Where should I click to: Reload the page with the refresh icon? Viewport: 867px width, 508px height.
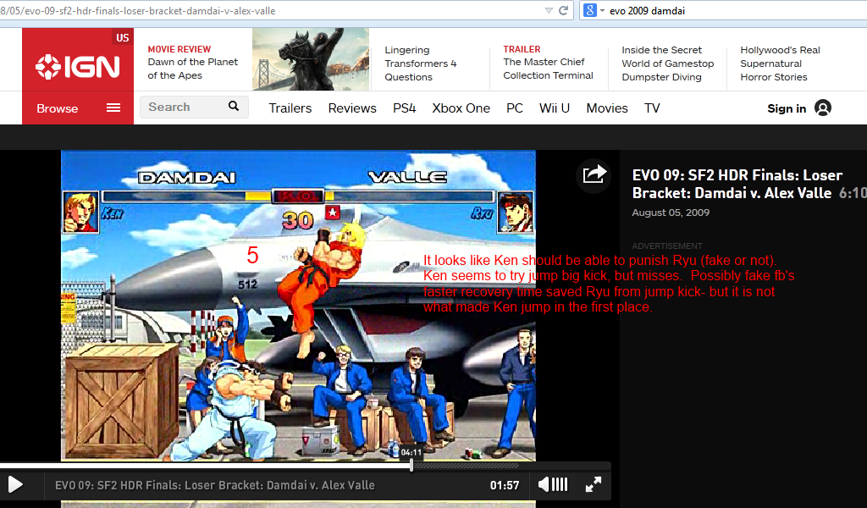(563, 10)
